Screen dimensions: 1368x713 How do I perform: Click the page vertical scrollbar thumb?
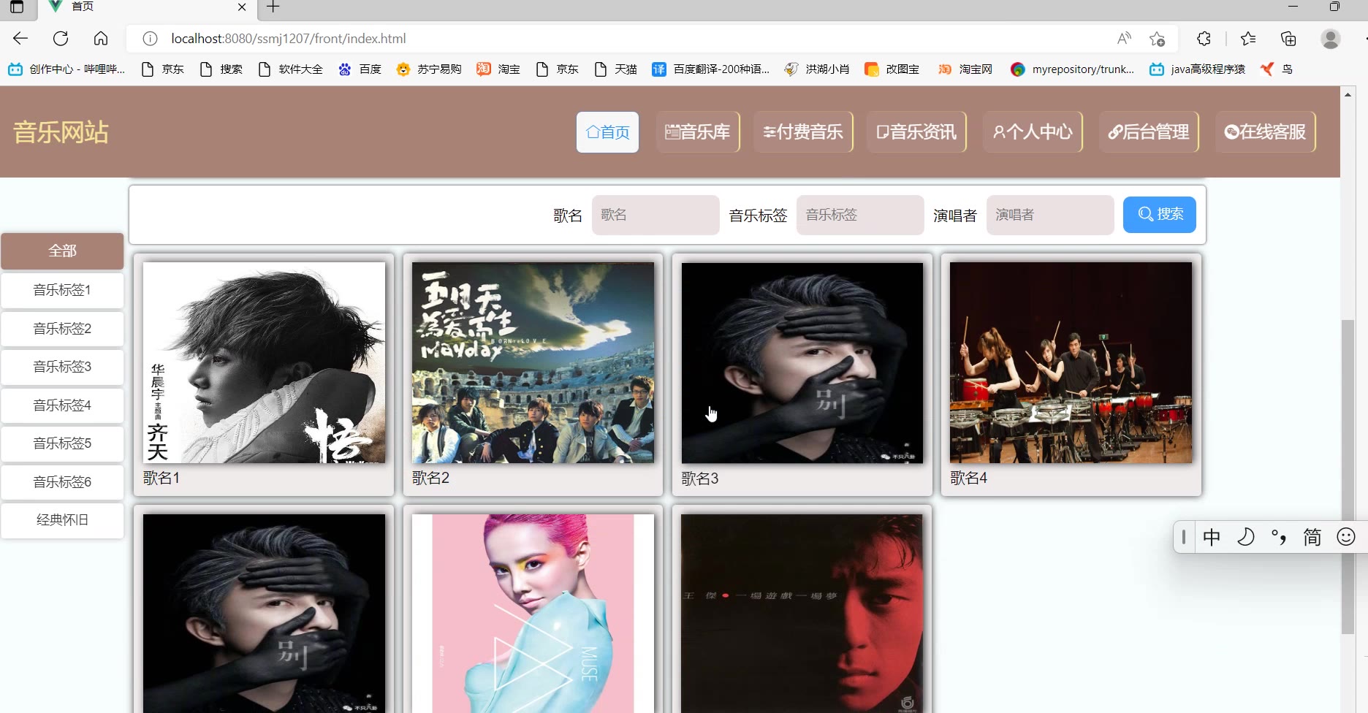(x=1348, y=477)
